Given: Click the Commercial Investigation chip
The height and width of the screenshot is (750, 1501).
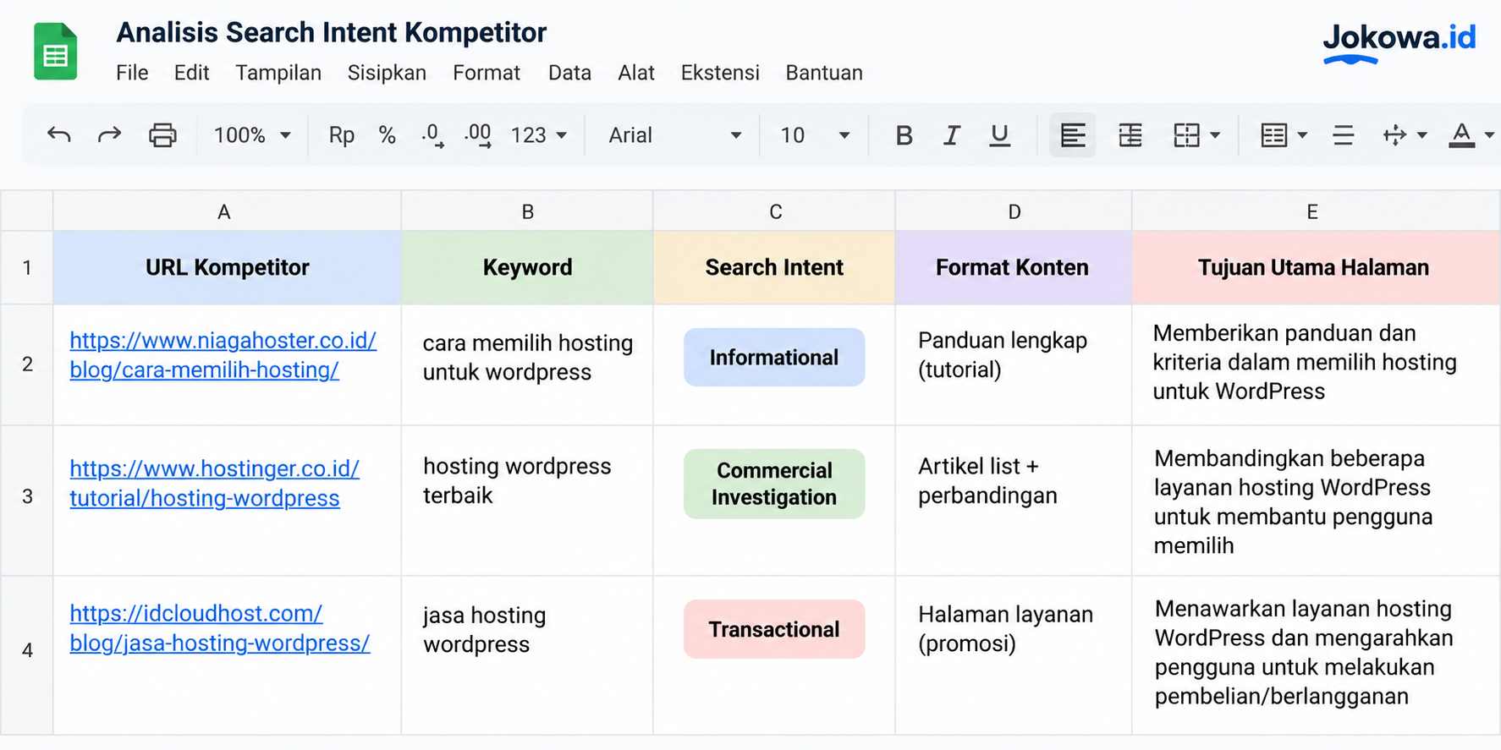Looking at the screenshot, I should (774, 484).
